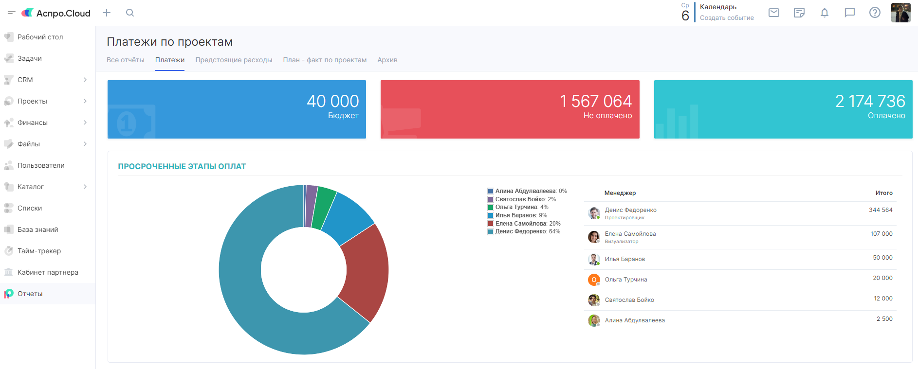Click the CRM sidebar icon
The width and height of the screenshot is (918, 369).
pos(9,80)
